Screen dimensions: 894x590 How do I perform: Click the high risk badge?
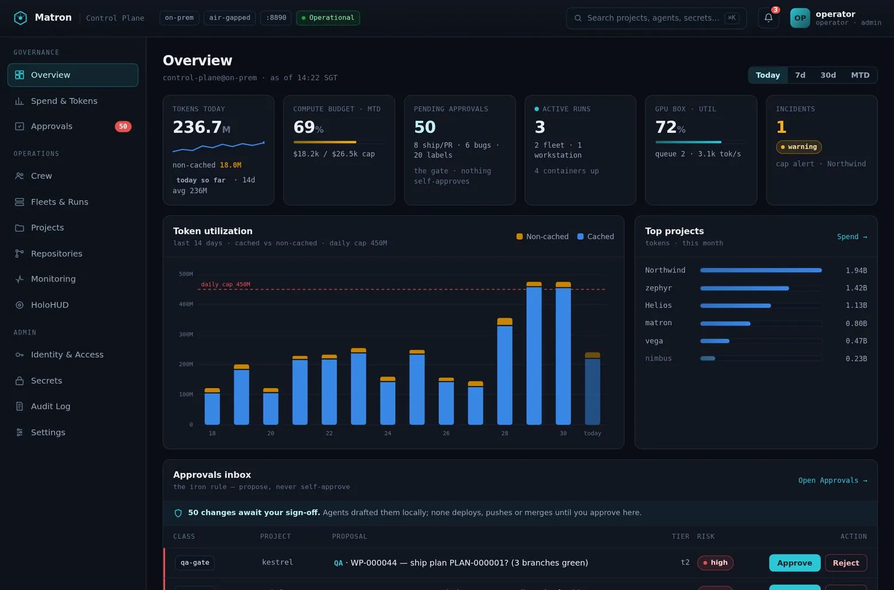[715, 563]
